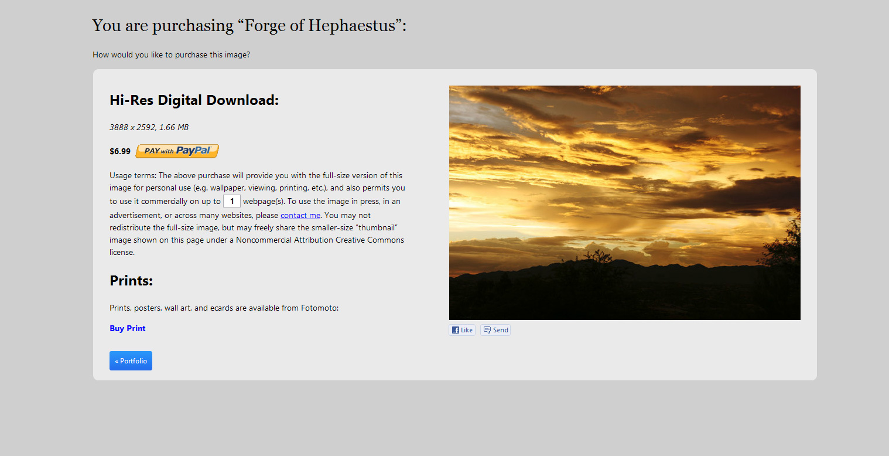The image size is (889, 456).
Task: Click the Facebook Send button
Action: click(495, 330)
